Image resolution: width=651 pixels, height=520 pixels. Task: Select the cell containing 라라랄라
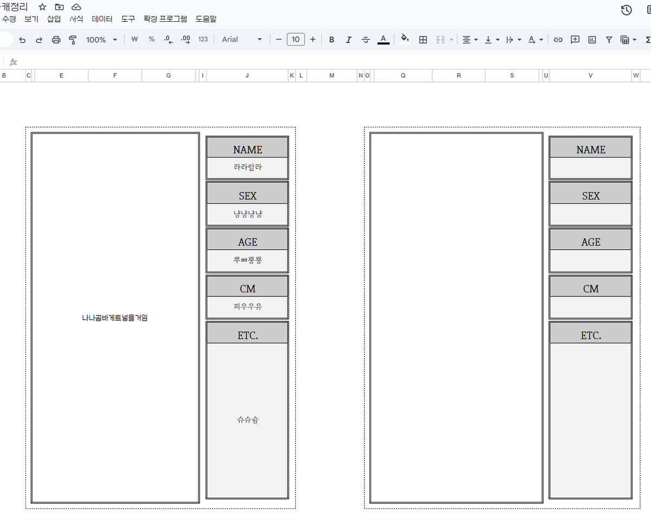click(x=247, y=168)
